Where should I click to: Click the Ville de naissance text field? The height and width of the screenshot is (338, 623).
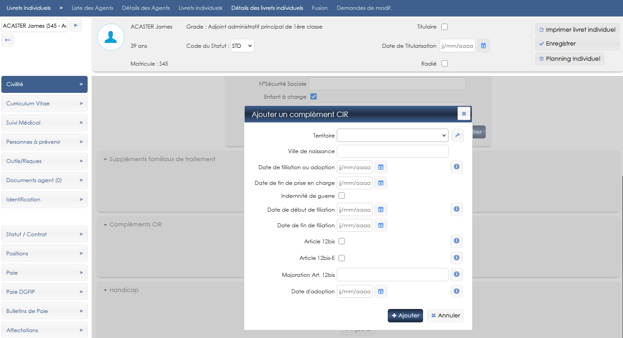point(392,151)
